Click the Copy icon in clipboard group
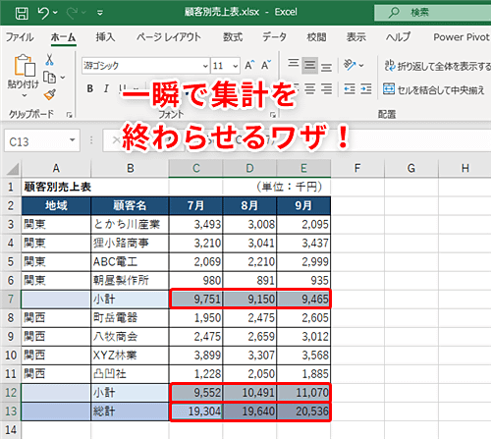Viewport: 491px width, 439px height. click(x=50, y=78)
